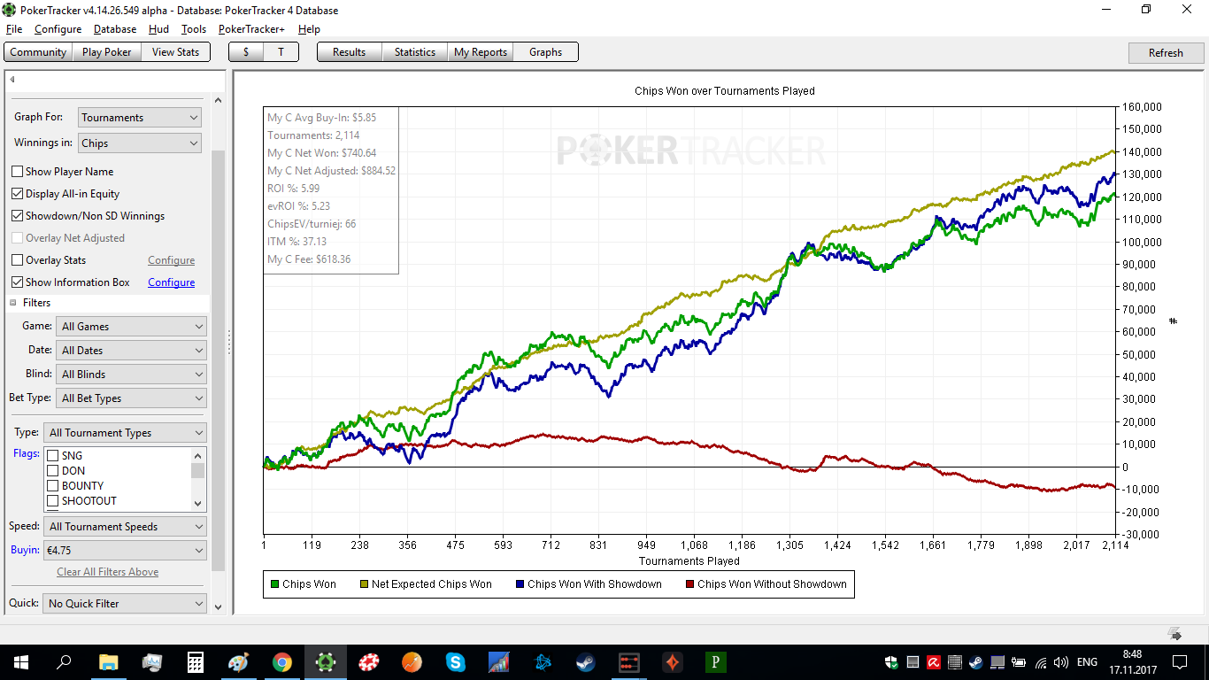Viewport: 1209px width, 680px height.
Task: Open the Date filter dropdown
Action: pyautogui.click(x=131, y=351)
